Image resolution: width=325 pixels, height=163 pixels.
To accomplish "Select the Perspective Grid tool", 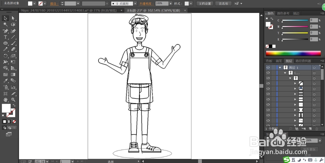I will click(x=13, y=68).
